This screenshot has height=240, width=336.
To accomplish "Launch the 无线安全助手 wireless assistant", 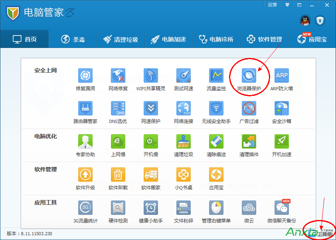I will click(x=216, y=112).
